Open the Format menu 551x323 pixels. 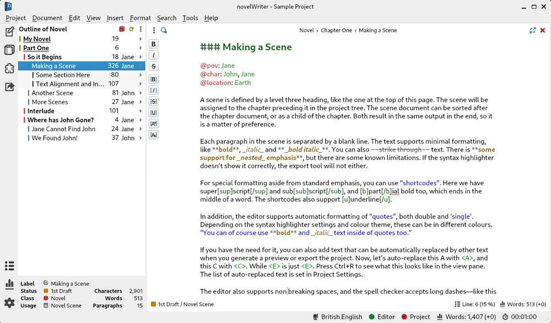click(x=140, y=18)
